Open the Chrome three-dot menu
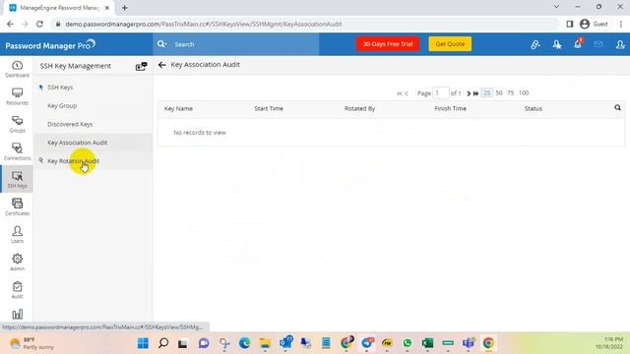Screen dimensions: 630x354 click(x=621, y=24)
